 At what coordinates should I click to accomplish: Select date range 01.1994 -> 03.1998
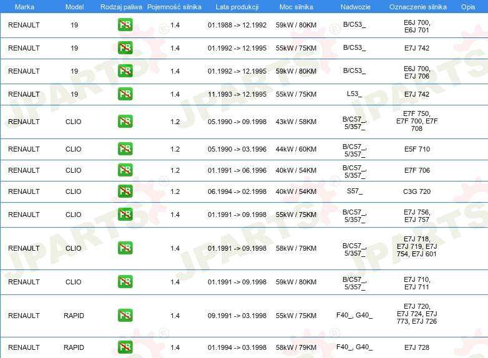pos(237,347)
